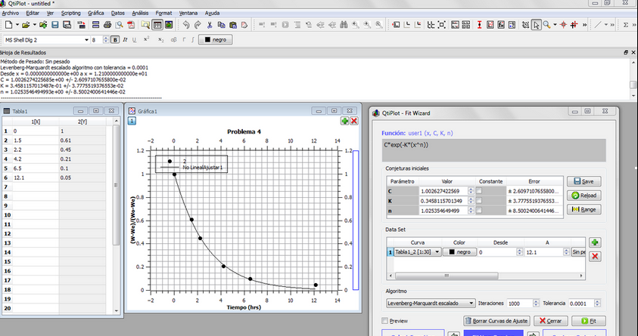Click the Borrar Curvas de Ajuste button
Viewport: 638px width, 336px height.
[x=496, y=321]
